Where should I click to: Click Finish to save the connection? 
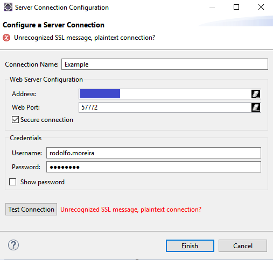point(190,245)
